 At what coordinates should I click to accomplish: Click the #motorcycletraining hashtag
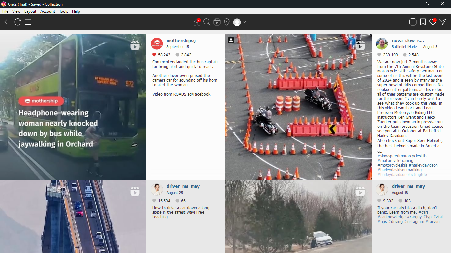coord(395,160)
